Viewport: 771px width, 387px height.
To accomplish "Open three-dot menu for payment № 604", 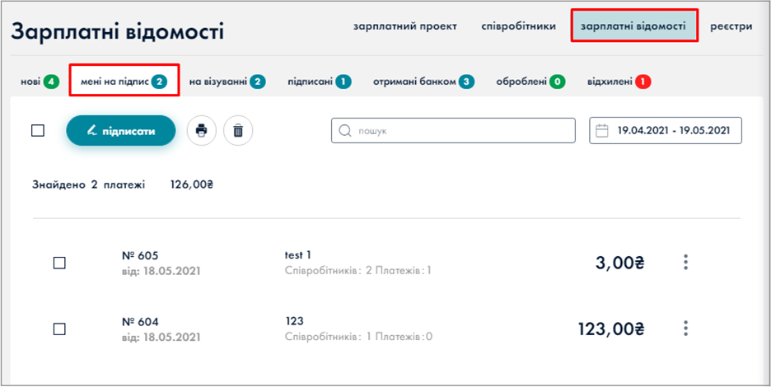I will pyautogui.click(x=685, y=328).
